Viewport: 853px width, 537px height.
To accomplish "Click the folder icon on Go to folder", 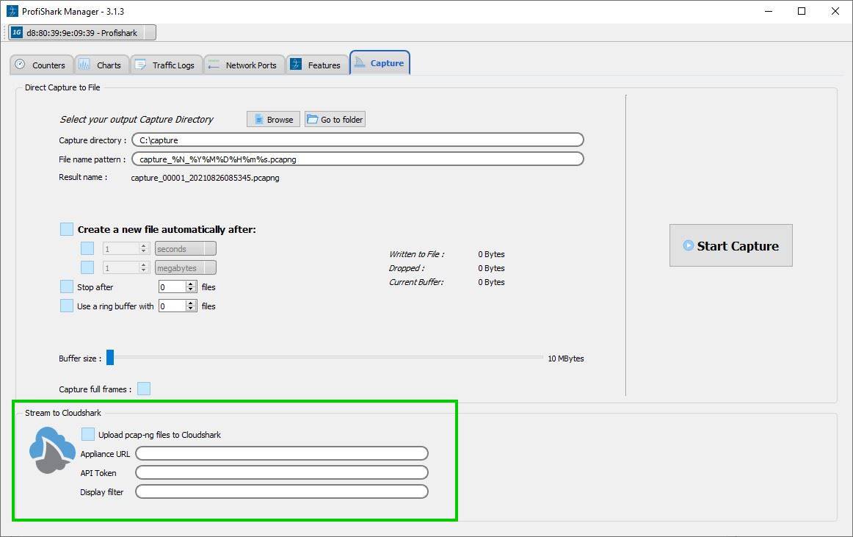I will (x=312, y=119).
